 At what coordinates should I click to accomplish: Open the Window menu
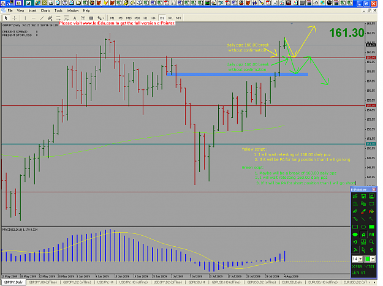click(x=73, y=11)
